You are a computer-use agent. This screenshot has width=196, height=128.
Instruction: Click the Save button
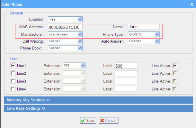pos(88,120)
